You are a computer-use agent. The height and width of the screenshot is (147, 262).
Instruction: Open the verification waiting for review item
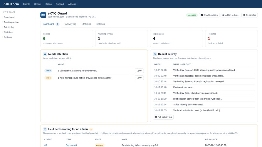139,71
